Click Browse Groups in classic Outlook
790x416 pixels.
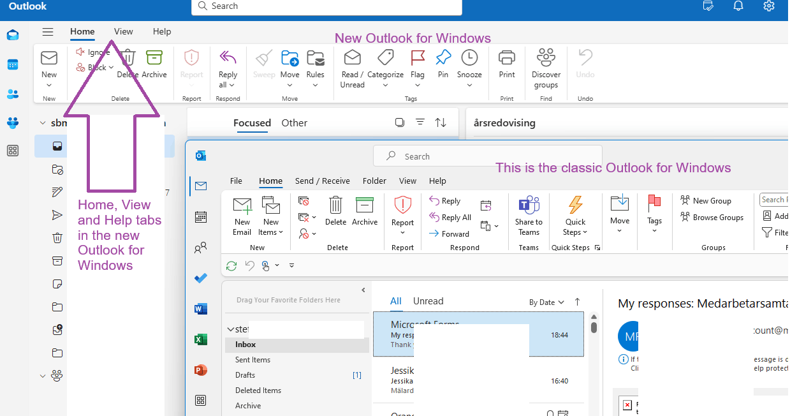(x=712, y=217)
